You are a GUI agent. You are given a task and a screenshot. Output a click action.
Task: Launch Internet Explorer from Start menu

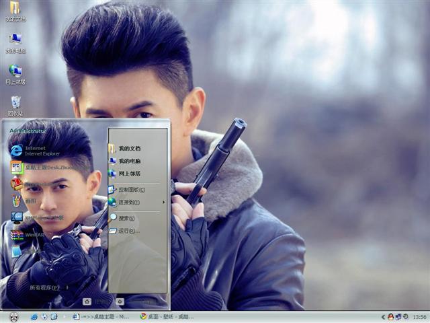(36, 151)
